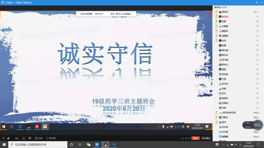Click the green sharing speaker icon on first member

point(256,12)
